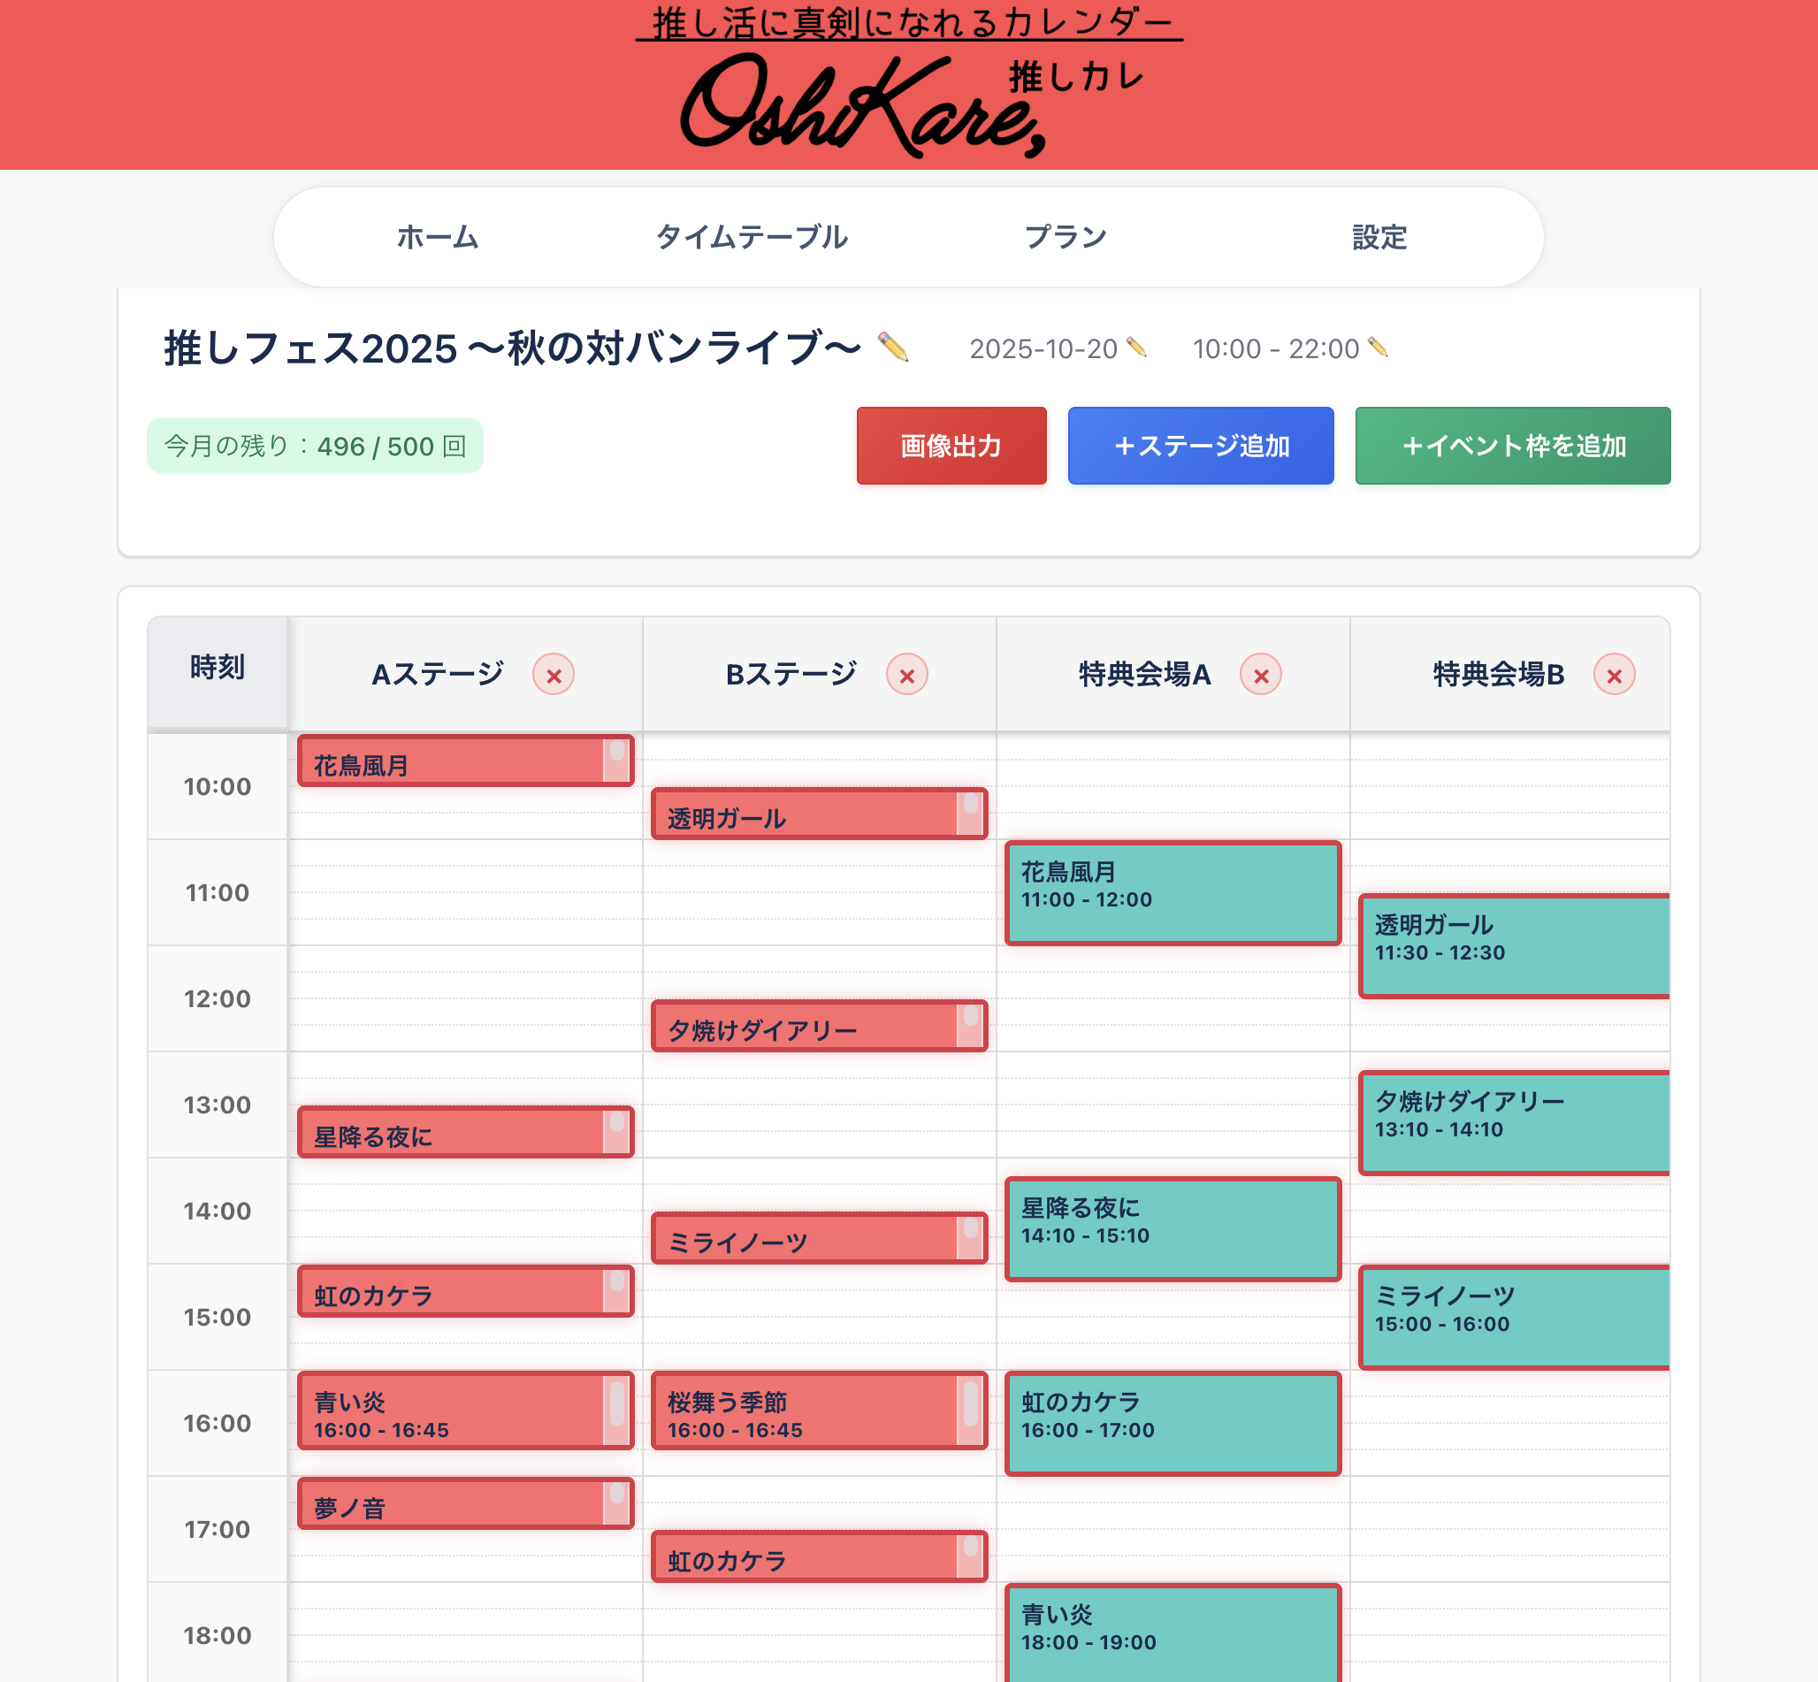Screen dimensions: 1818x1682
Task: Remove the Aステージ column with its X
Action: pyautogui.click(x=554, y=675)
